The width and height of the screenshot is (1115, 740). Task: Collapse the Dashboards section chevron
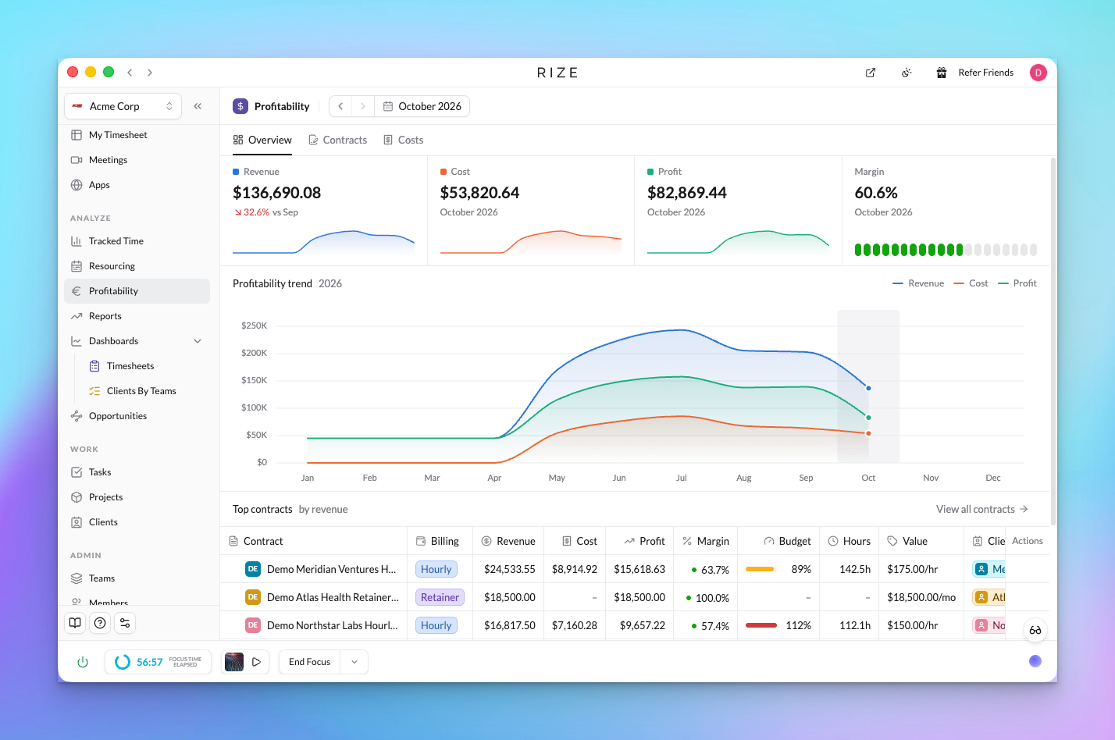point(198,341)
